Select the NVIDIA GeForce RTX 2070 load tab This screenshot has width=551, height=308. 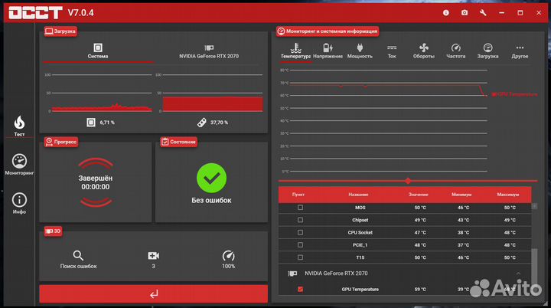pos(209,51)
